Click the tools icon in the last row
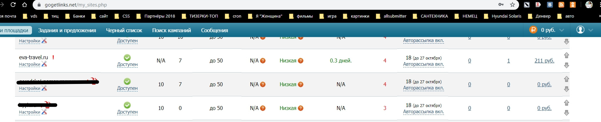Screen dimensions: 601x122 click(44, 112)
